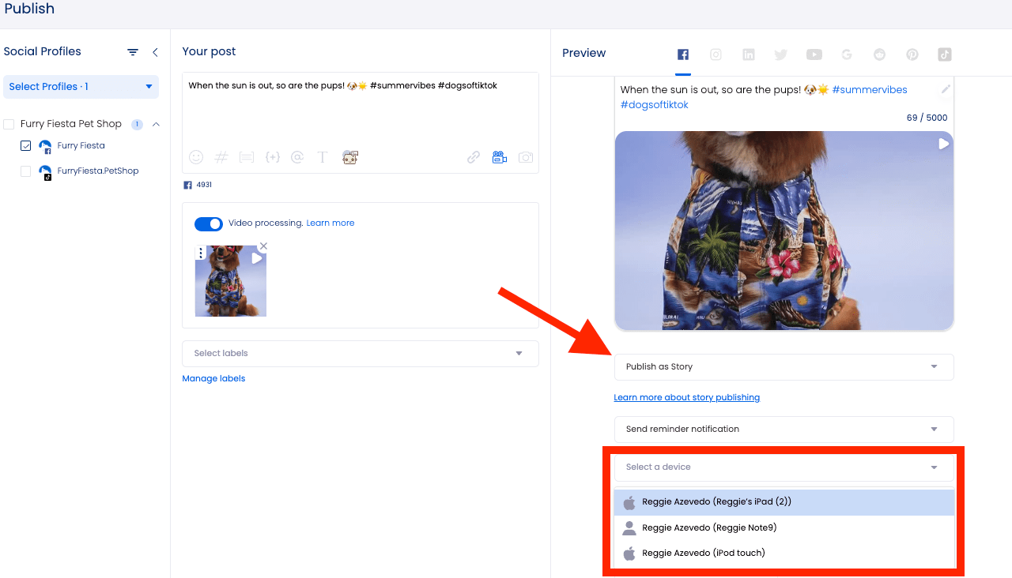Add a video with the camcorder icon
This screenshot has height=578, width=1012.
500,157
